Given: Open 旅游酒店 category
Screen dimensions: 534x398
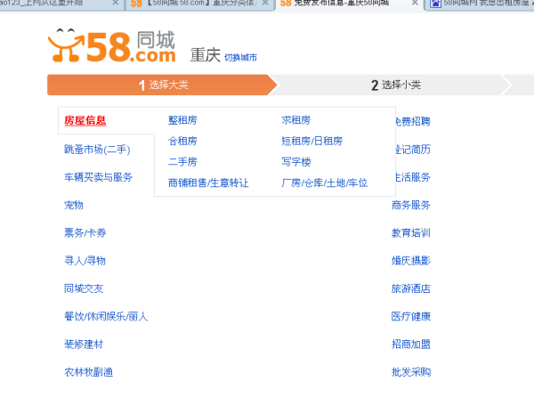Looking at the screenshot, I should pyautogui.click(x=410, y=289).
